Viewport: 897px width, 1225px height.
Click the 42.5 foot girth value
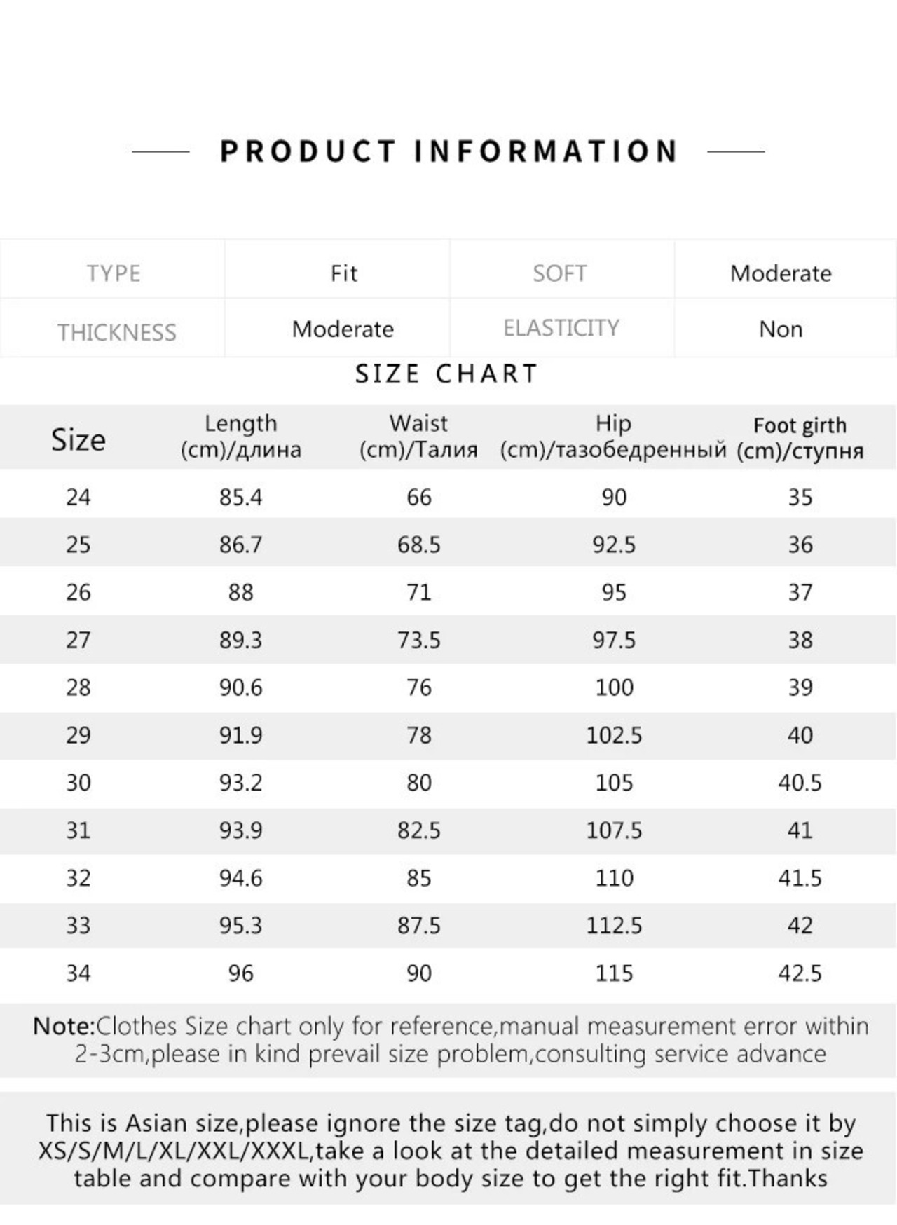[800, 973]
